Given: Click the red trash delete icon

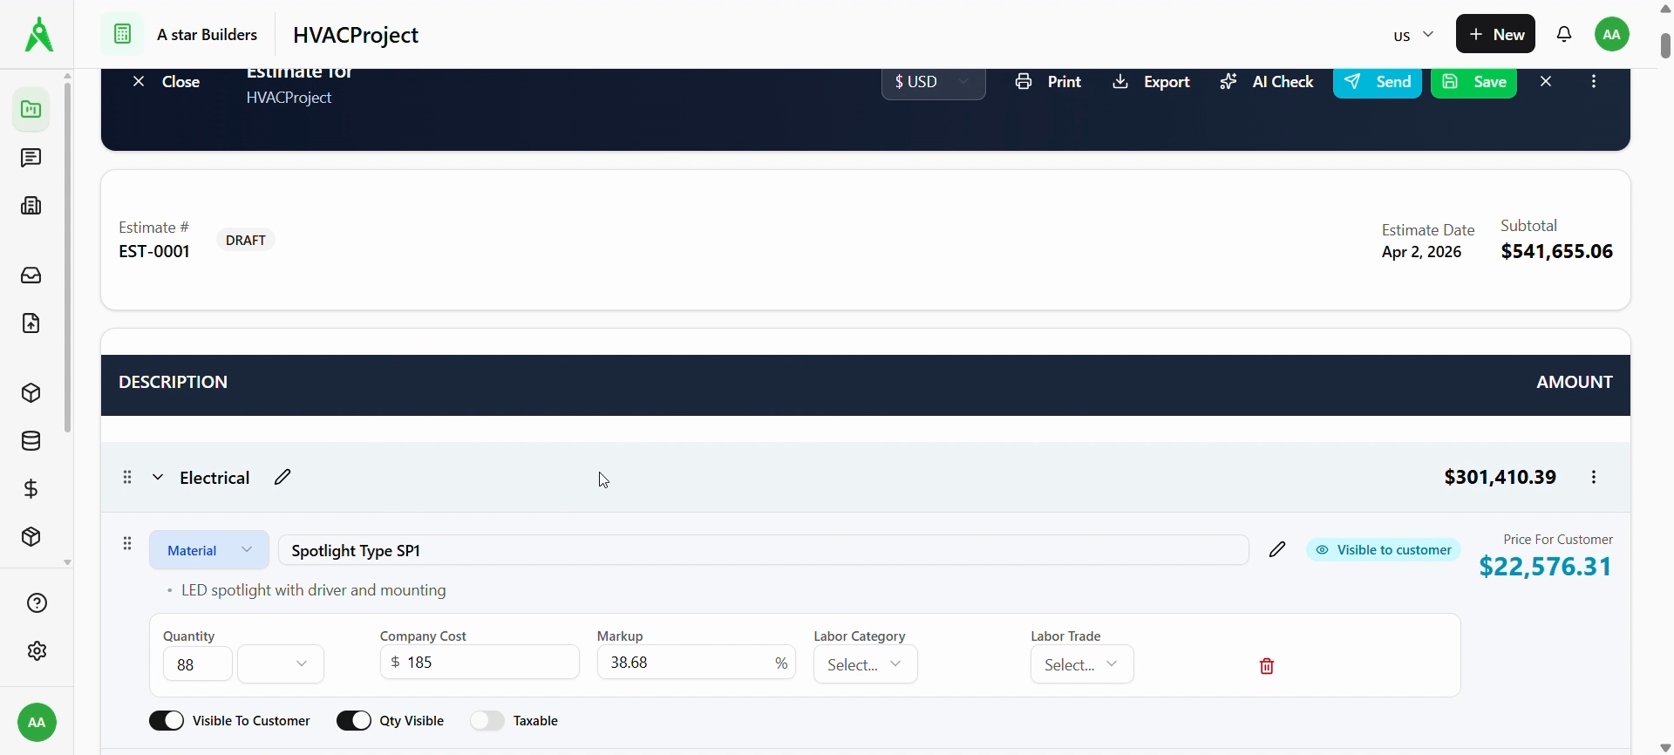Looking at the screenshot, I should click(x=1267, y=666).
